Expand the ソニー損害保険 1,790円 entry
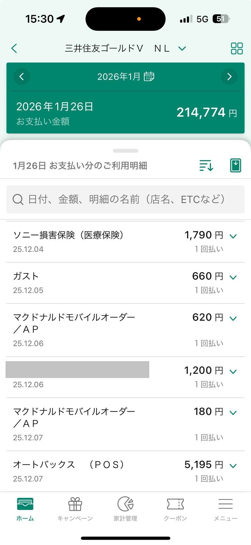 tap(233, 236)
